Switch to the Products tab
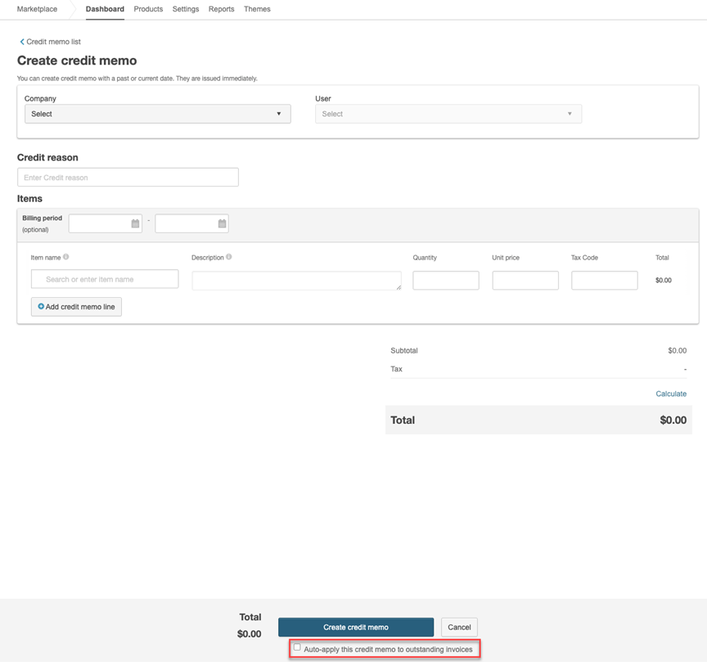Screen dimensions: 707x662 point(148,9)
